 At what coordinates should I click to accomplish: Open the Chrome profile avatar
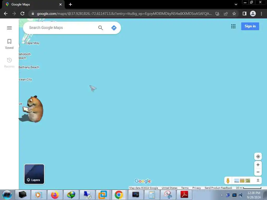pyautogui.click(x=253, y=14)
